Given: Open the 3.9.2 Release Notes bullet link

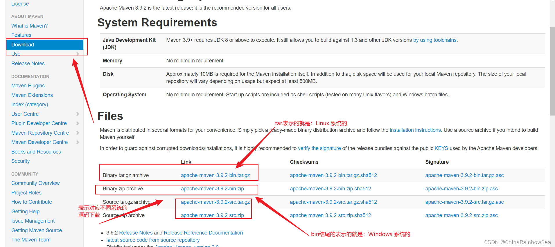Looking at the screenshot, I should tap(136, 233).
